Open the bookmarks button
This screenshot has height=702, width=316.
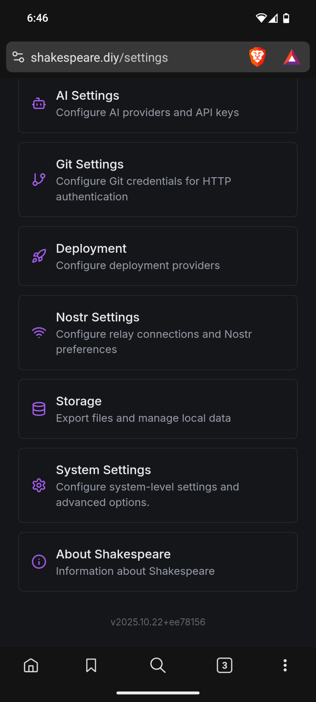[x=91, y=665]
